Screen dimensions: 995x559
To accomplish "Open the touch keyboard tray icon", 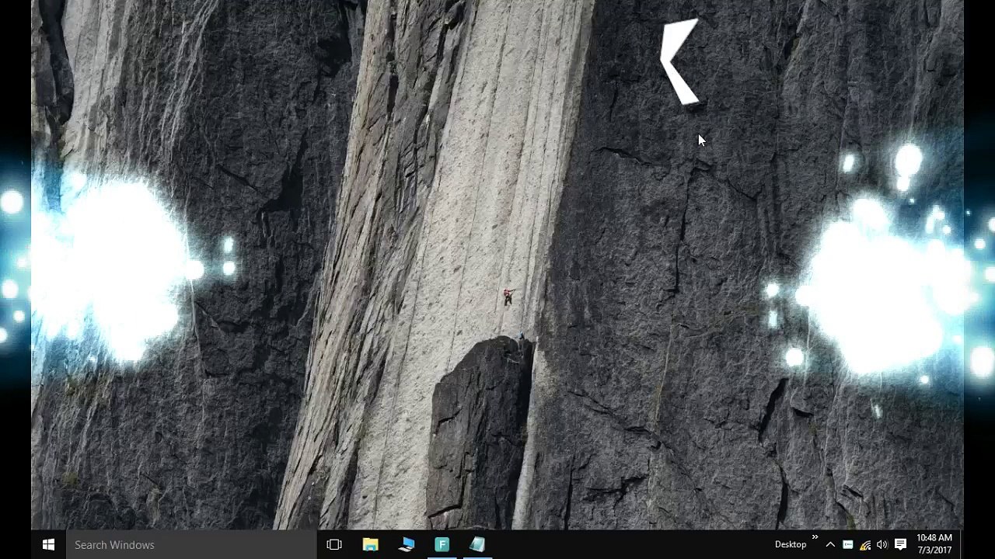I will 848,544.
